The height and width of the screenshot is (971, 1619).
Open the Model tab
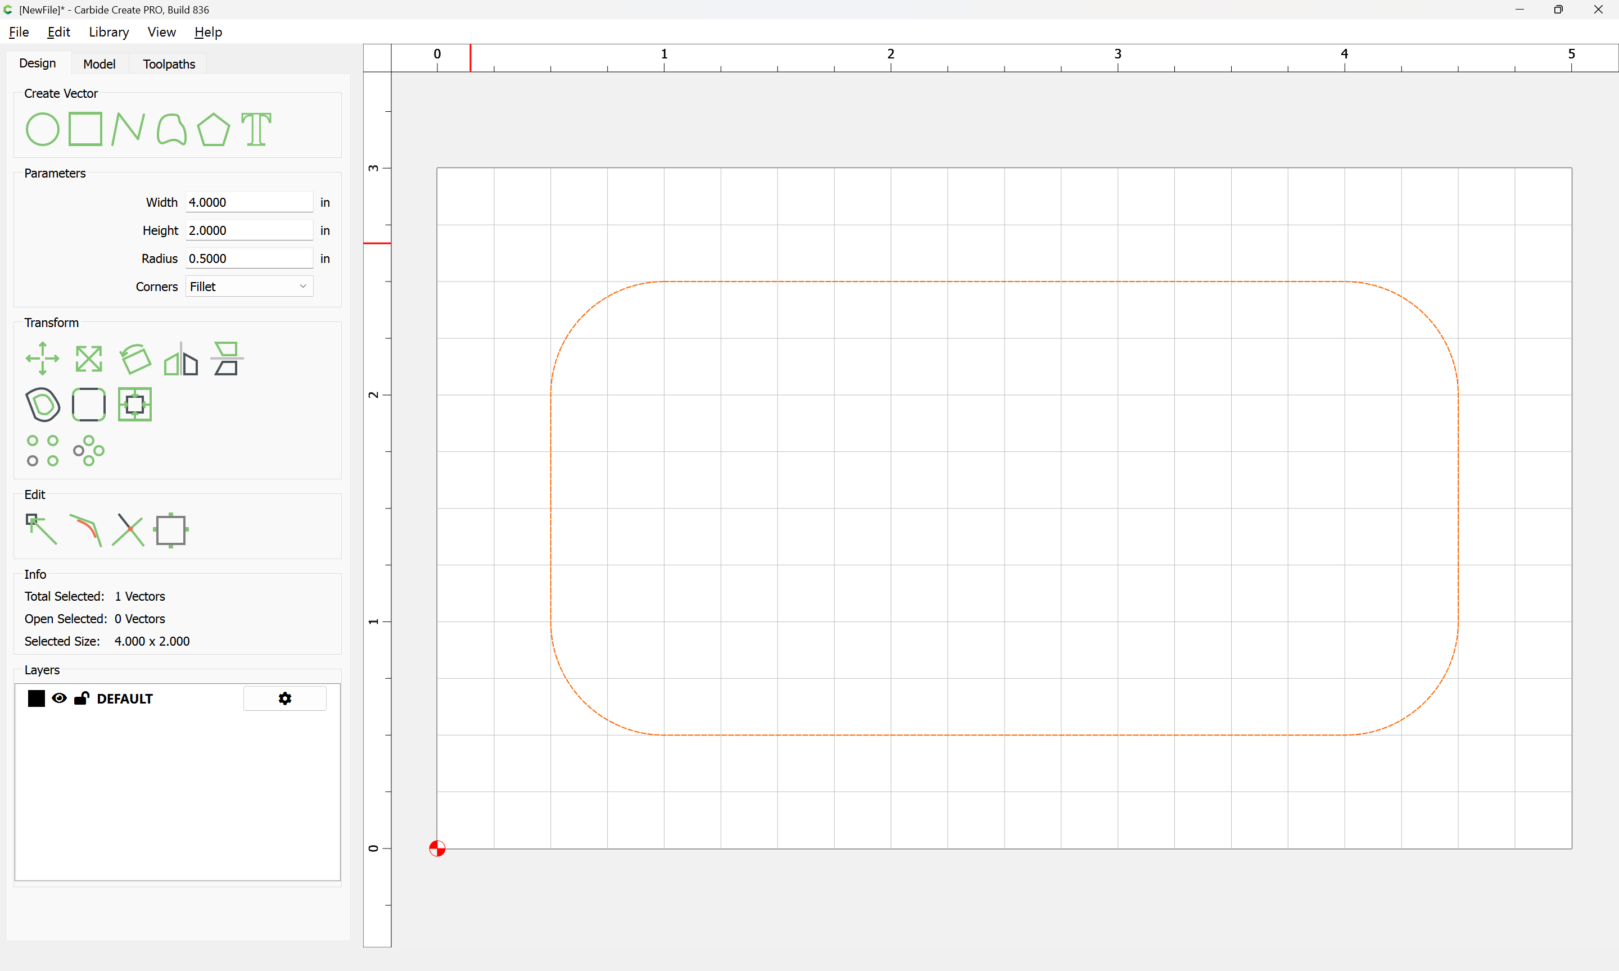point(99,64)
